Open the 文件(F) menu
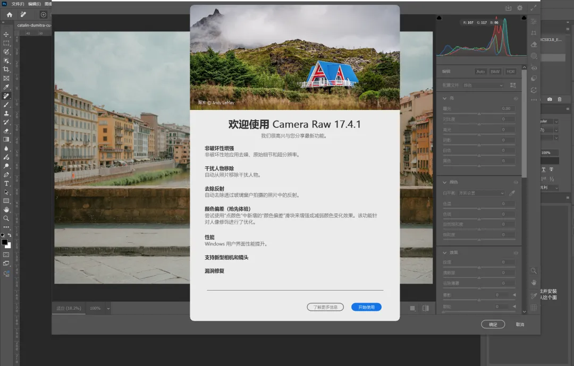 (18, 4)
